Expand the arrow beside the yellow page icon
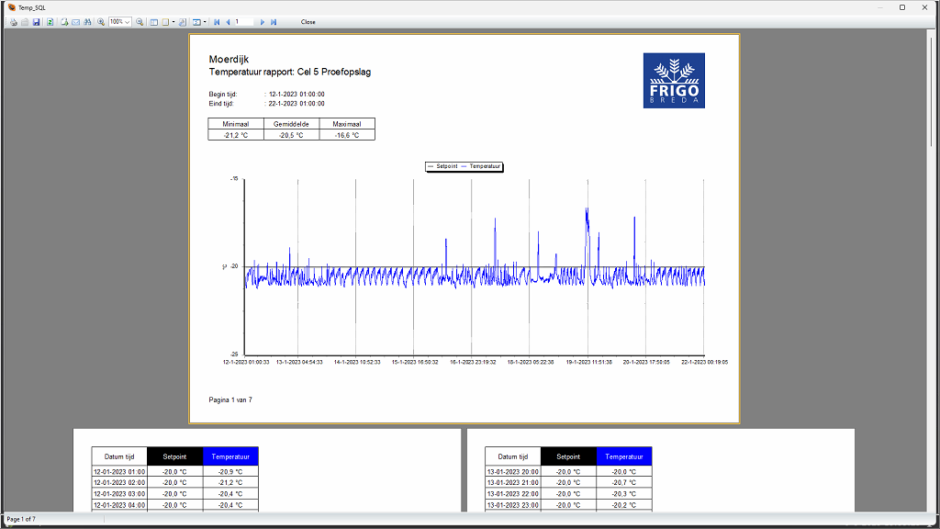 [173, 22]
